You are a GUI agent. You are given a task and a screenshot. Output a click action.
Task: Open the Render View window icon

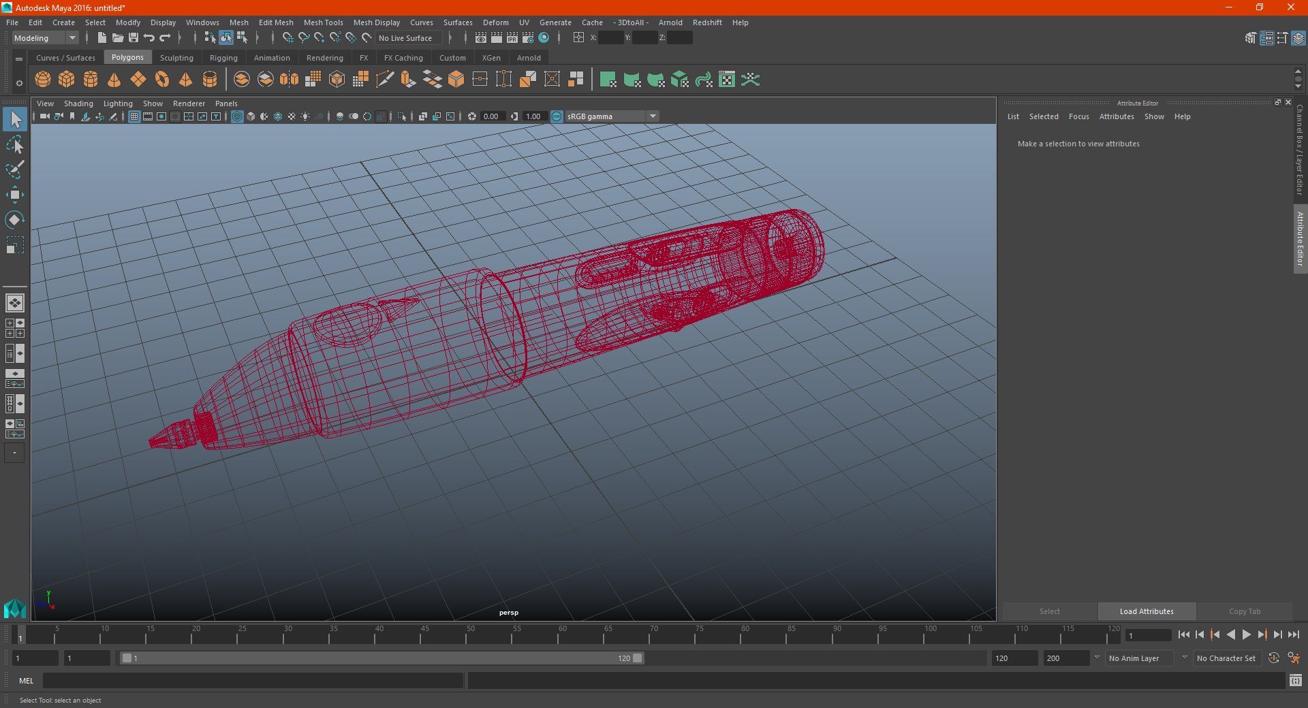(x=481, y=38)
